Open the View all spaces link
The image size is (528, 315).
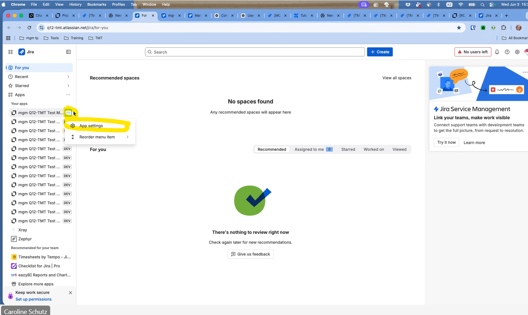pos(397,78)
